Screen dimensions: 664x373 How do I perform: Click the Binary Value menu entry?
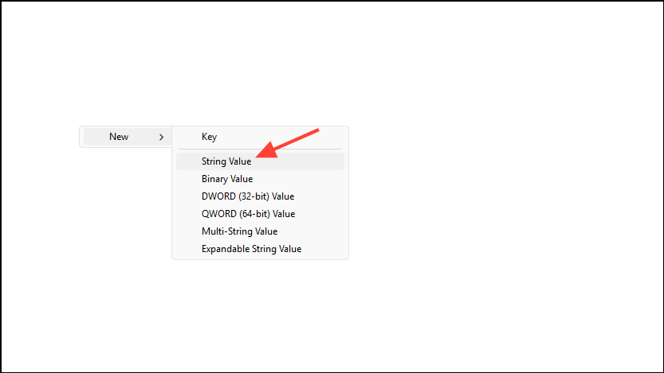(227, 179)
